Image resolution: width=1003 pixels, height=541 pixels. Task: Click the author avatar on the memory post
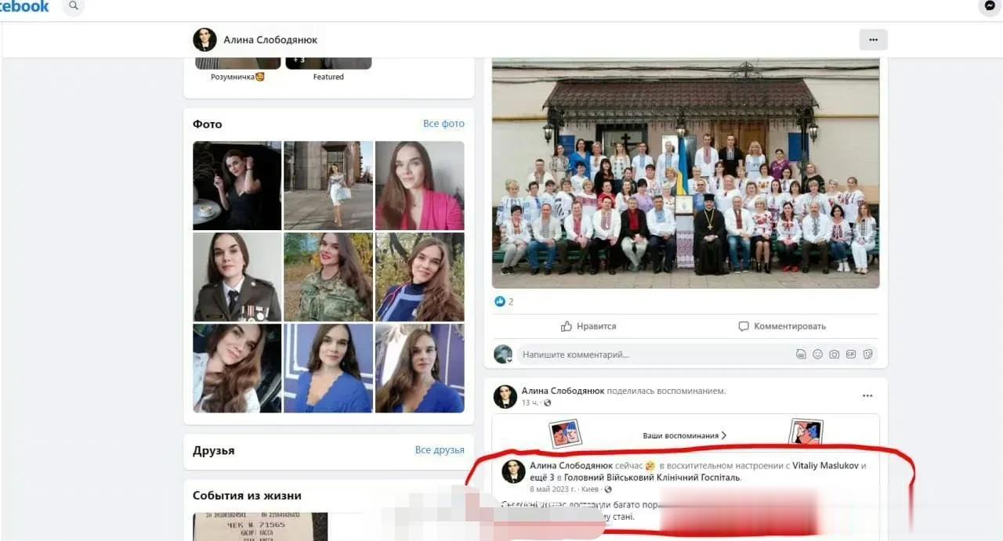coord(505,397)
